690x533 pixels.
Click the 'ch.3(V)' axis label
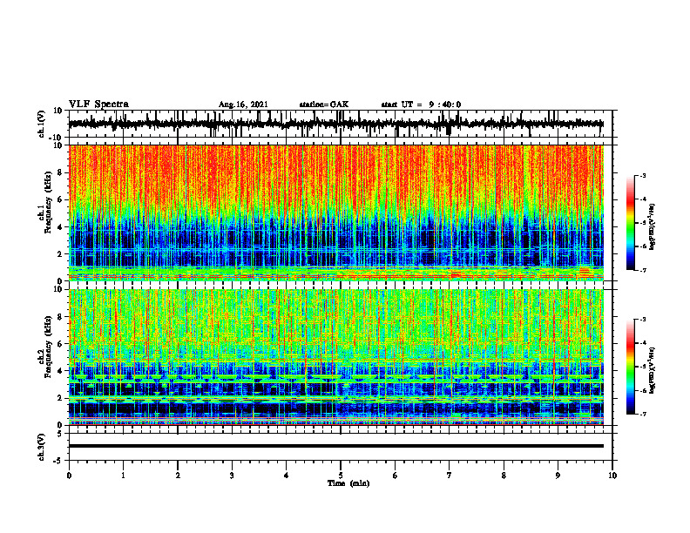pyautogui.click(x=42, y=447)
